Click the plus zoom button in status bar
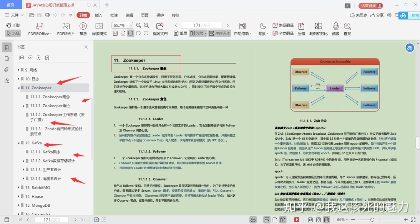This screenshot has height=224, width=420. (405, 219)
